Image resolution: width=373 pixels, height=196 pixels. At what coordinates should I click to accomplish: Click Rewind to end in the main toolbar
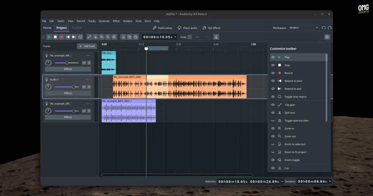coord(74,37)
